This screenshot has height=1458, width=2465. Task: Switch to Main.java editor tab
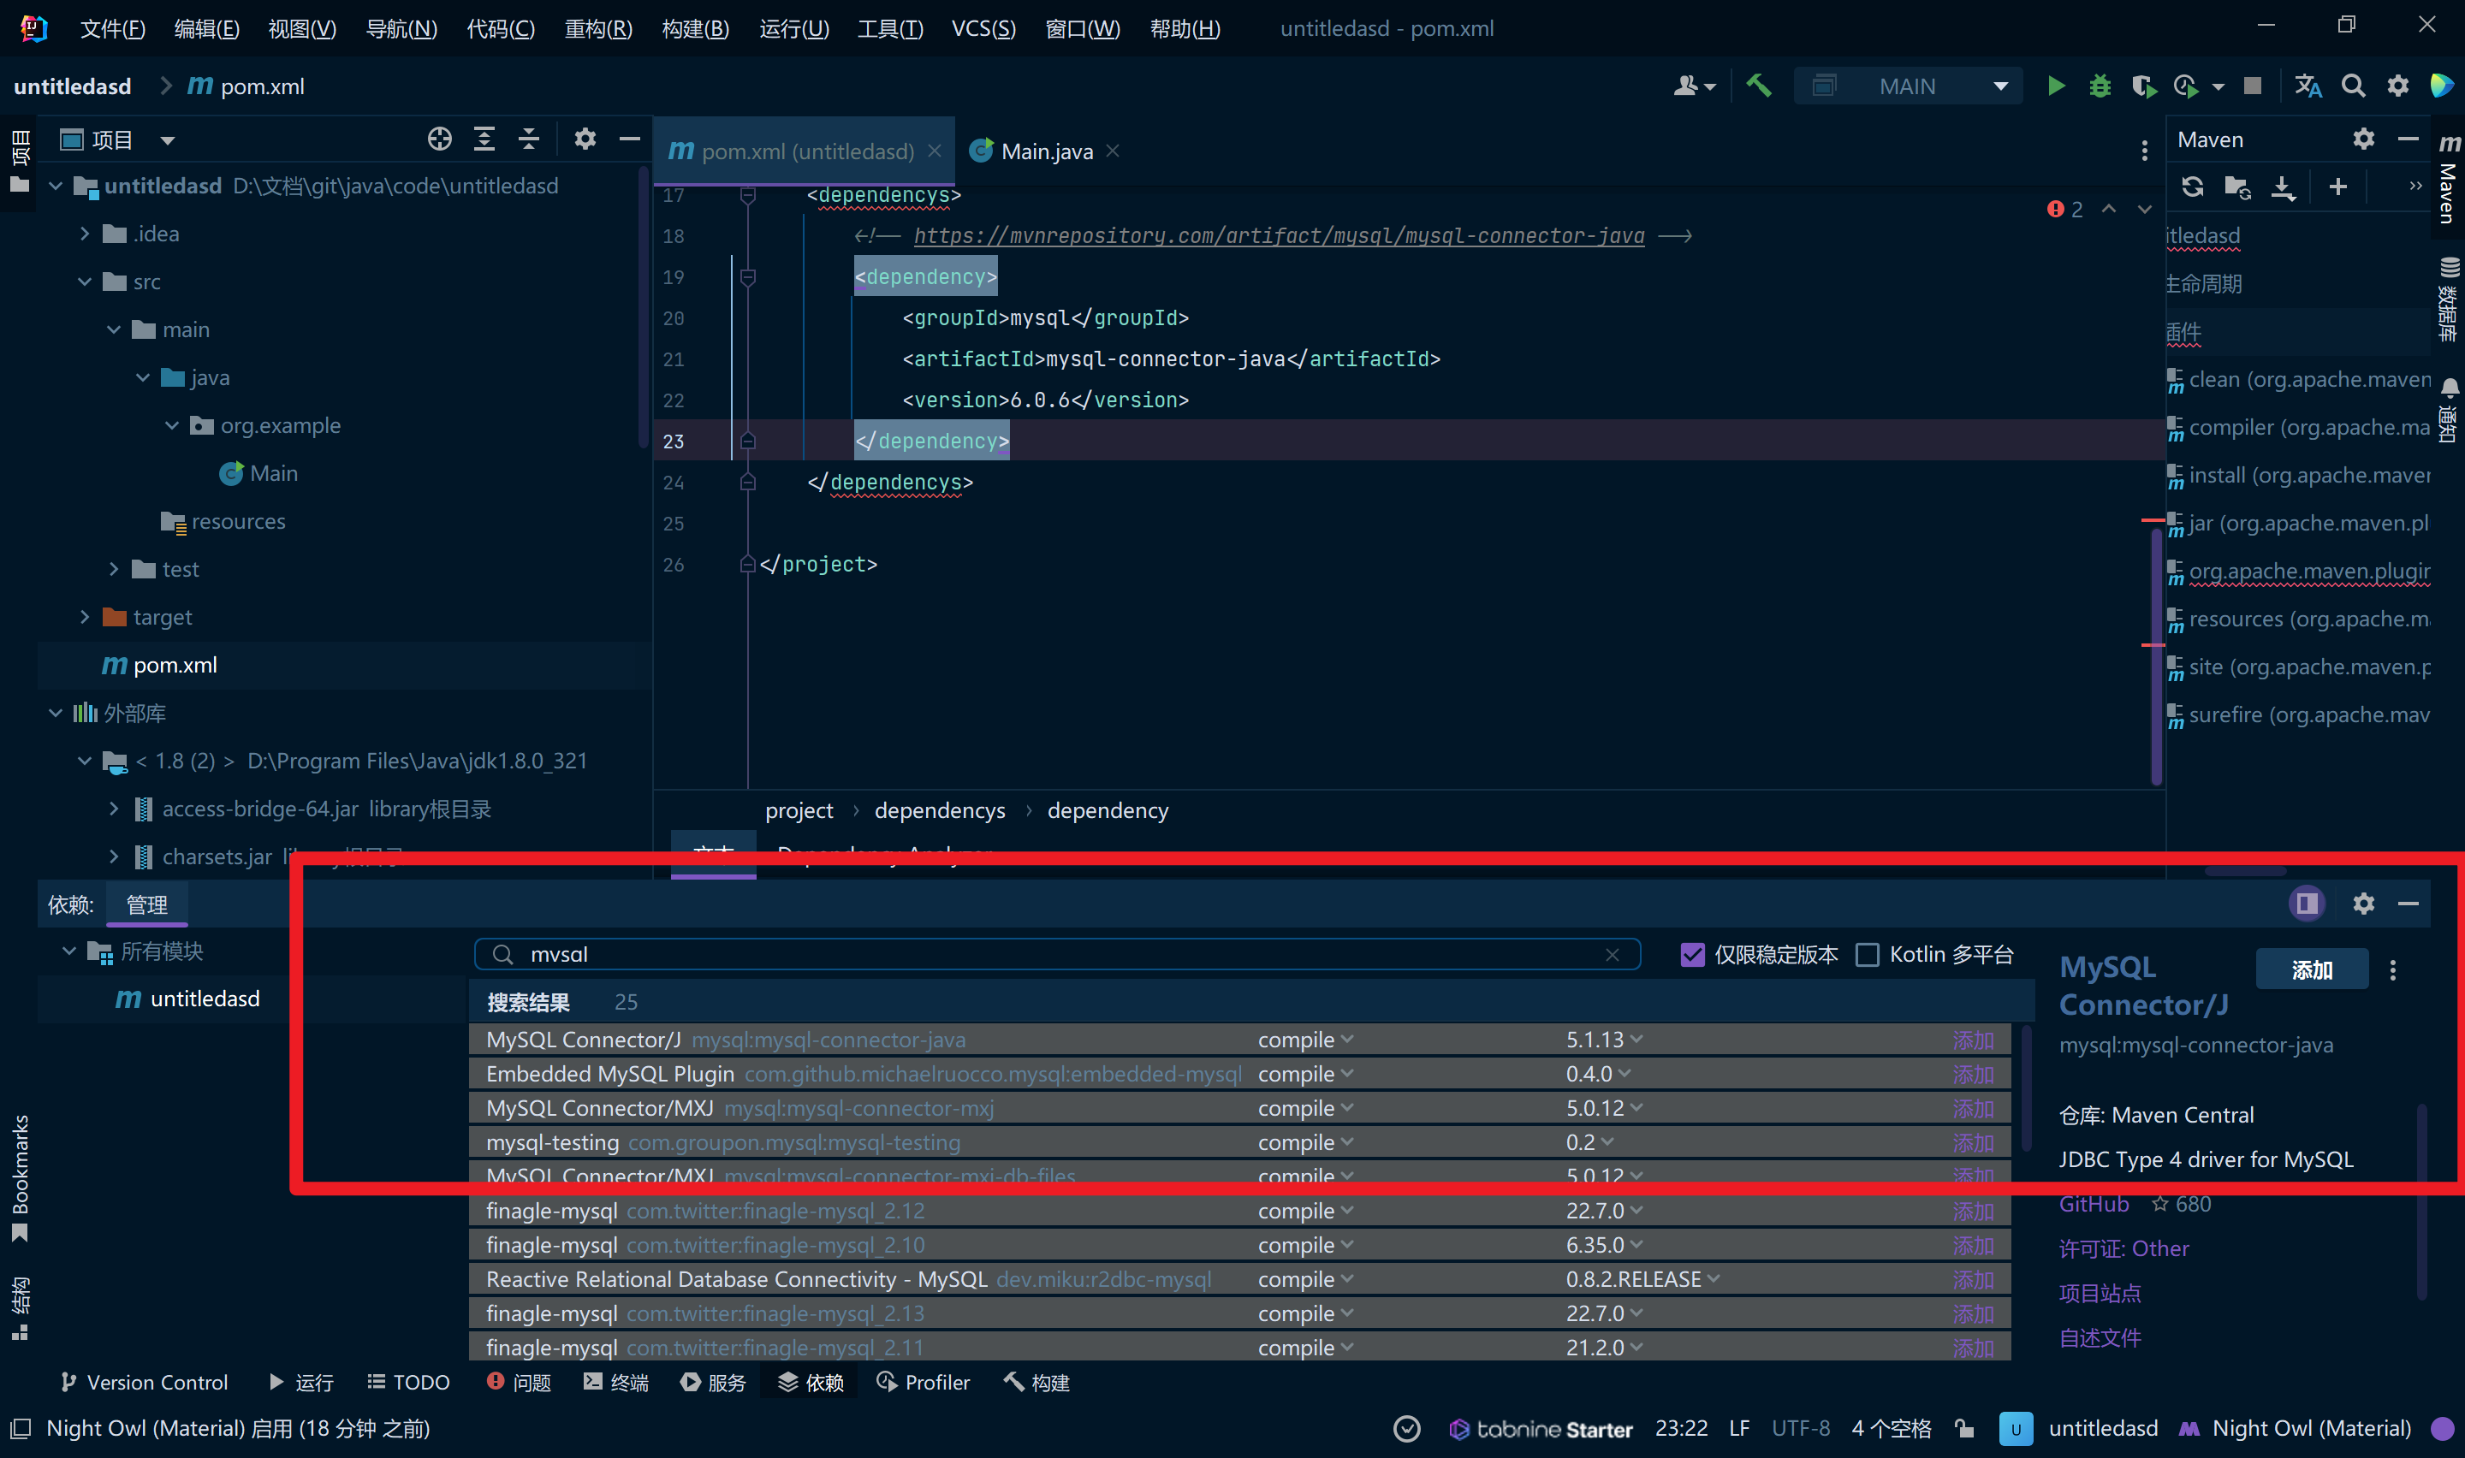pos(1045,151)
